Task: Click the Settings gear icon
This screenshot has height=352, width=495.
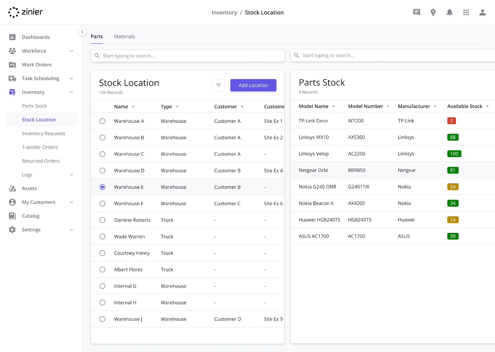Action: tap(12, 230)
